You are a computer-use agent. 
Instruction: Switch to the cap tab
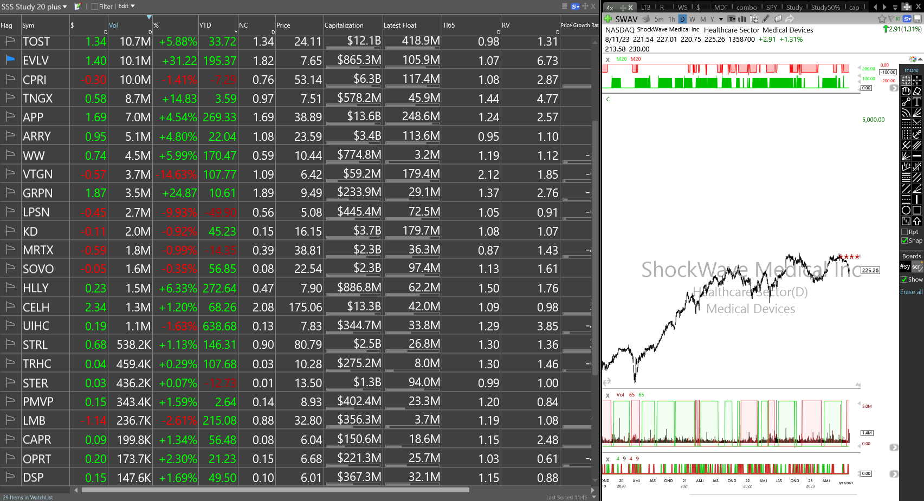click(854, 8)
